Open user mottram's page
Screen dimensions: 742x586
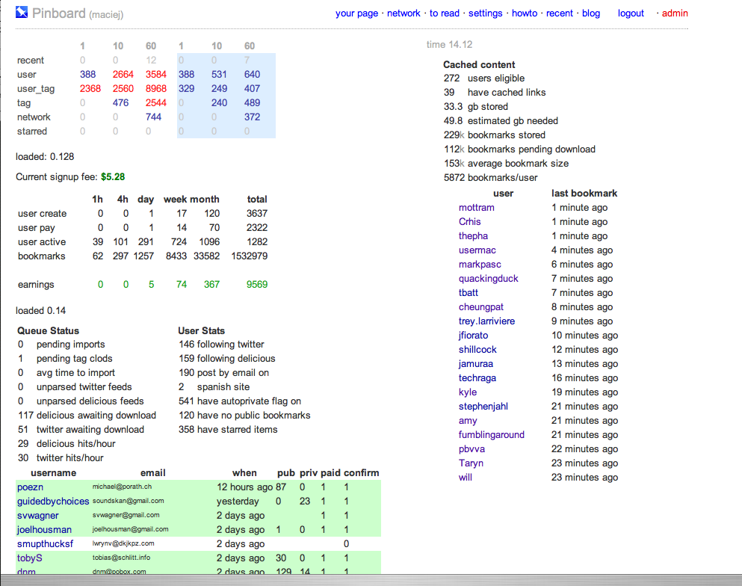pos(477,207)
